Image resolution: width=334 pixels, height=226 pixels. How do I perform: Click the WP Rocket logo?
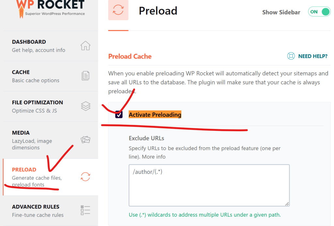[51, 8]
